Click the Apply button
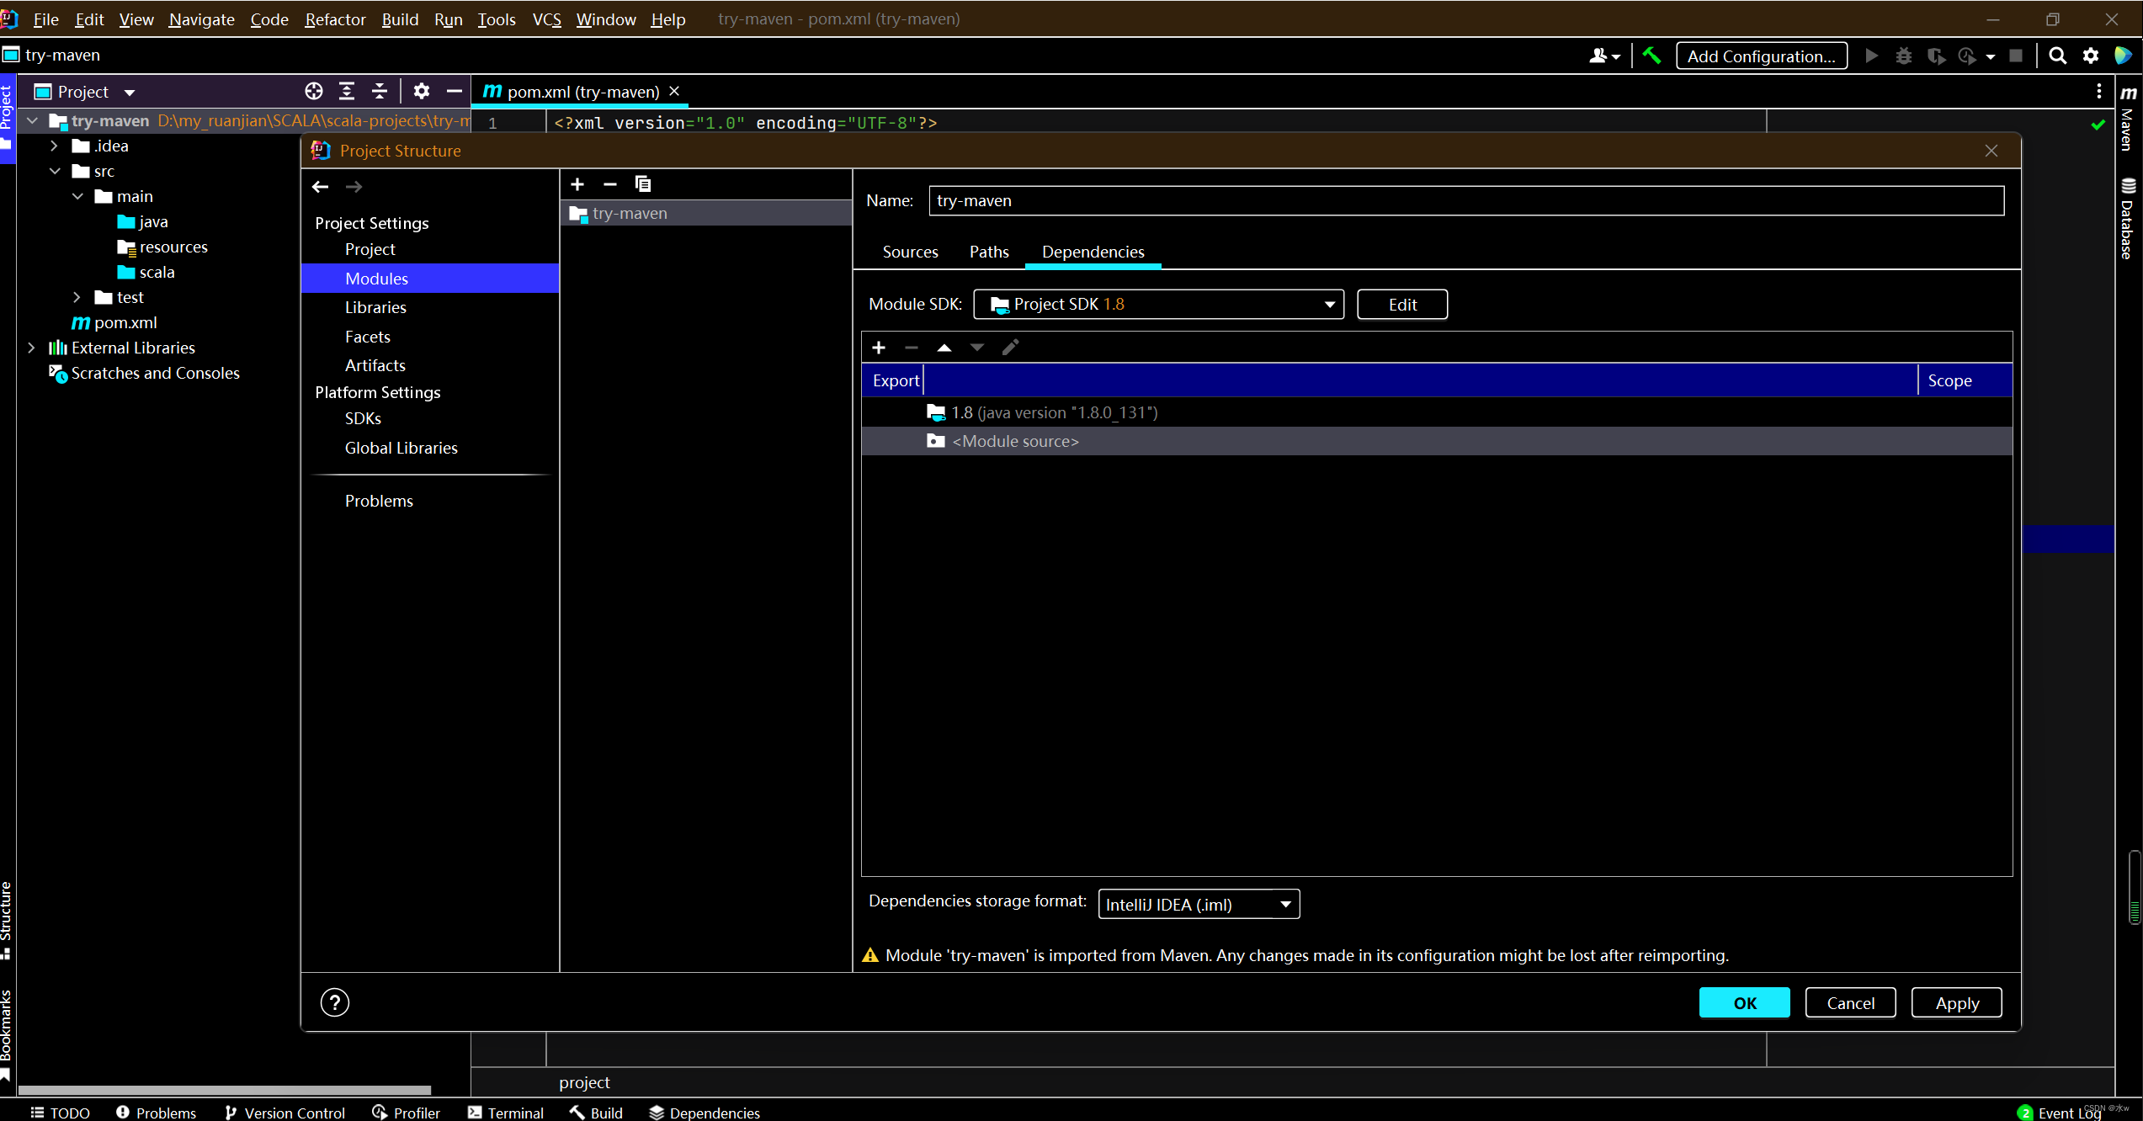 1956,1002
